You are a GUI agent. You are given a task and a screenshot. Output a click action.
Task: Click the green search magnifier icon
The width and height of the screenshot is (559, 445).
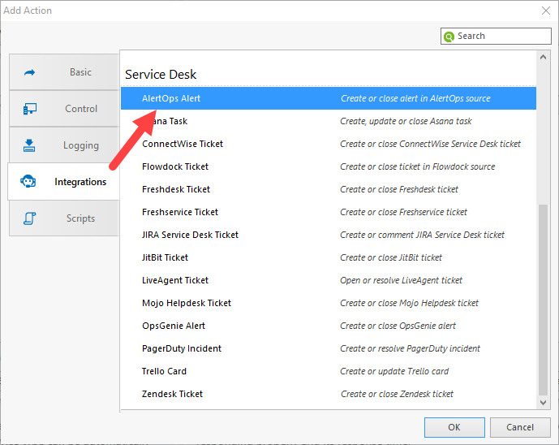coord(449,37)
